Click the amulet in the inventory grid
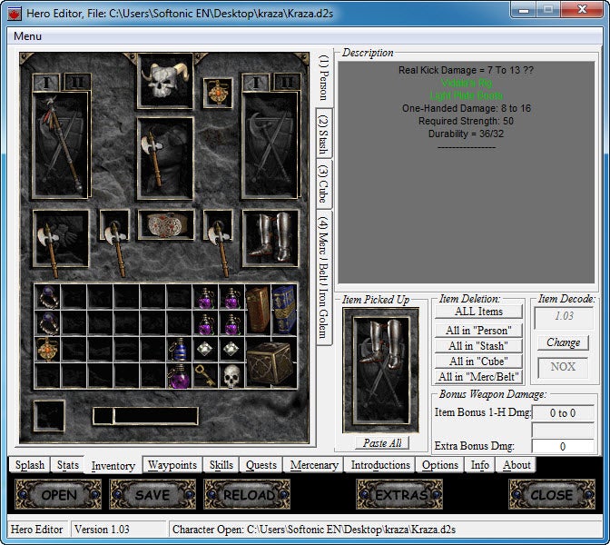 (x=47, y=349)
